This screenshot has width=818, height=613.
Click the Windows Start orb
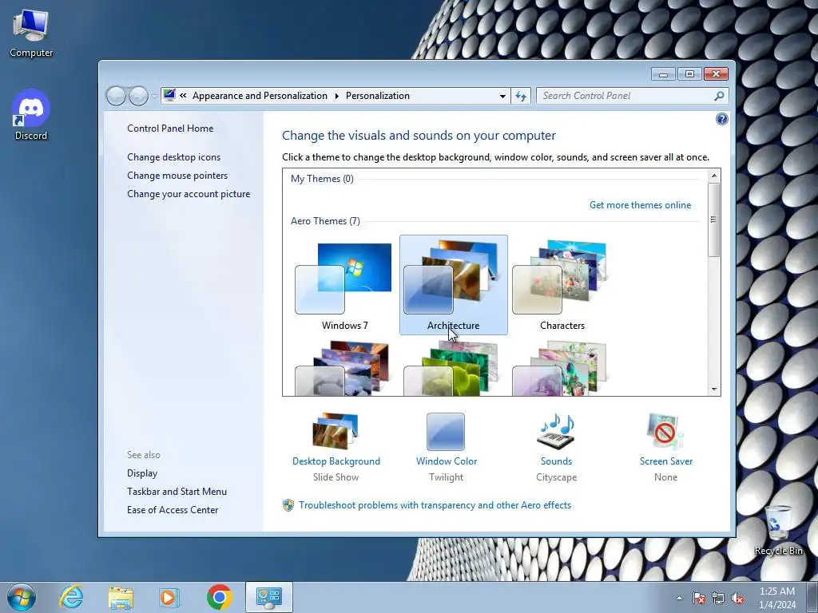coord(22,597)
